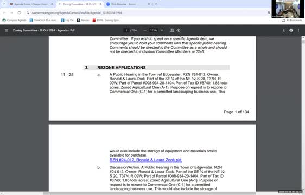This screenshot has width=305, height=195.
Task: Download the agenda PDF
Action: (x=284, y=30)
